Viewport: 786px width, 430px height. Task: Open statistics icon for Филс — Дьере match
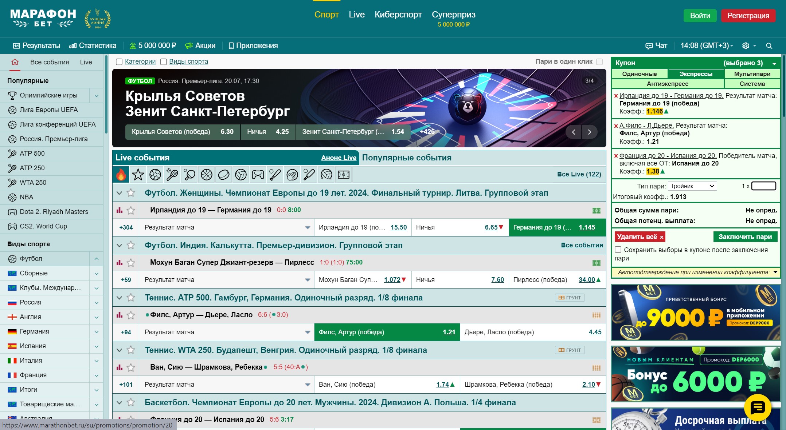click(x=120, y=315)
